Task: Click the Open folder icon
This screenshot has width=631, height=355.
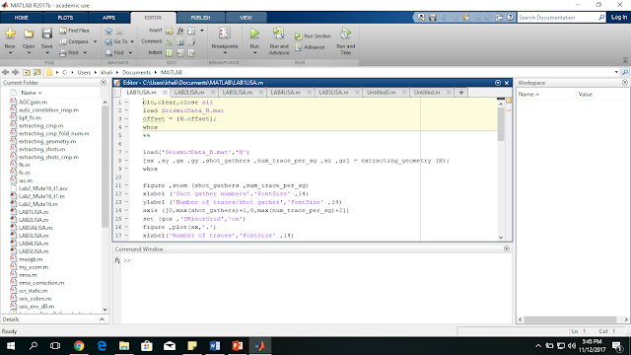Action: [29, 34]
